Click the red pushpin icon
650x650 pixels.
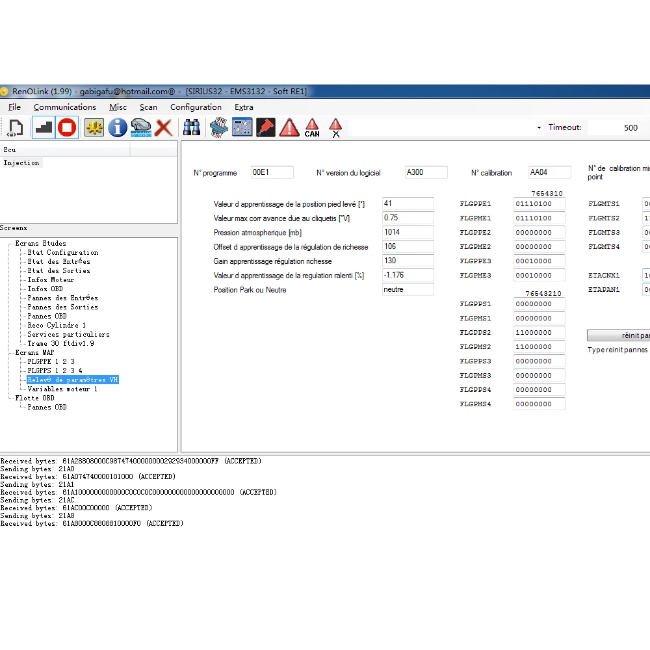[x=265, y=127]
